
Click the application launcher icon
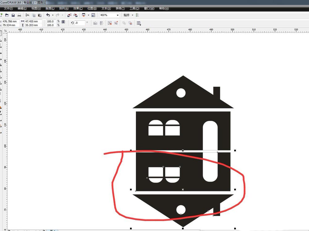(84, 15)
